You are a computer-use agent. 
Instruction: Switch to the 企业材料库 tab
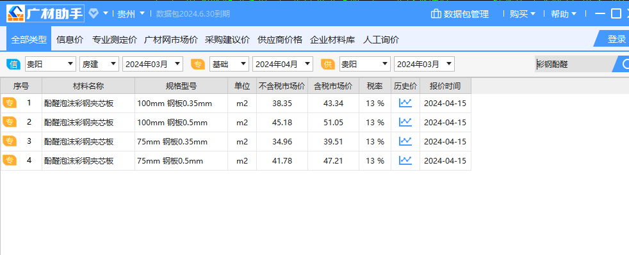tap(332, 40)
